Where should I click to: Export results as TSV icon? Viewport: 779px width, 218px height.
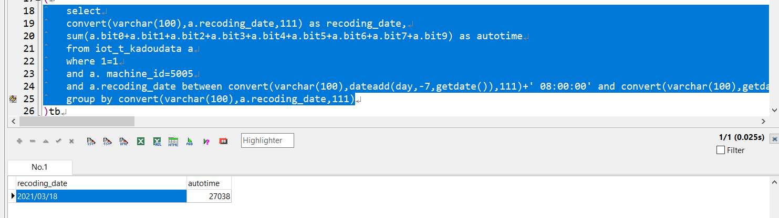pos(107,141)
